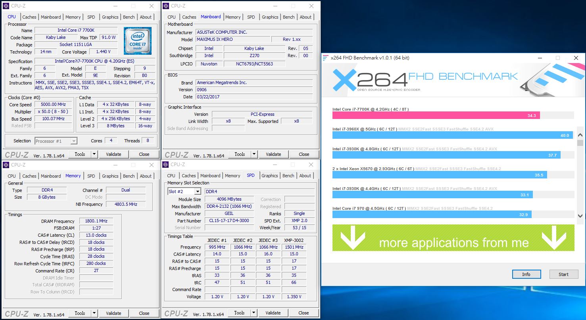Viewport: 586px width, 320px height.
Task: Switch to Memory tab in the SPD Timings Table window
Action: coord(232,176)
